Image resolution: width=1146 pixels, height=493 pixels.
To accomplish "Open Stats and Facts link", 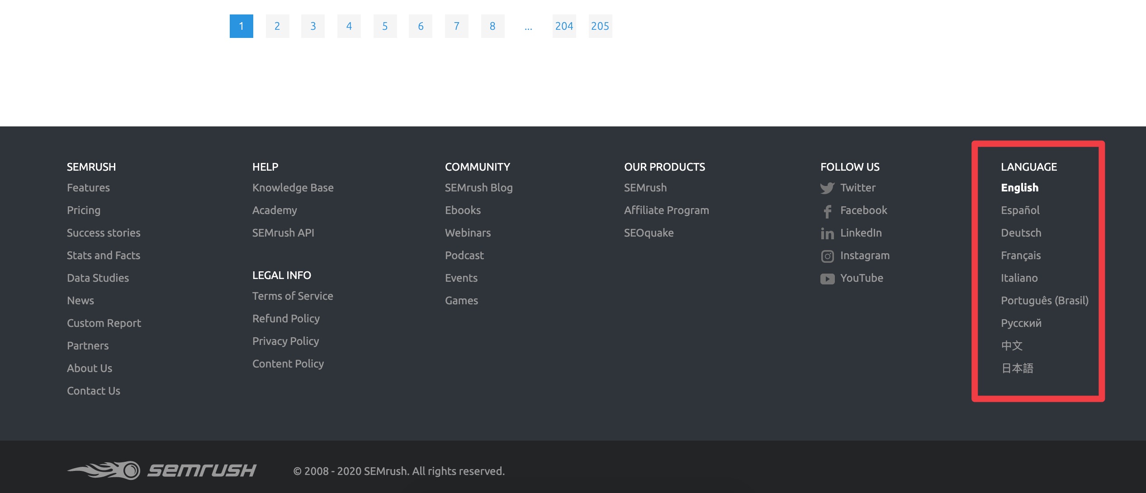I will pyautogui.click(x=104, y=256).
